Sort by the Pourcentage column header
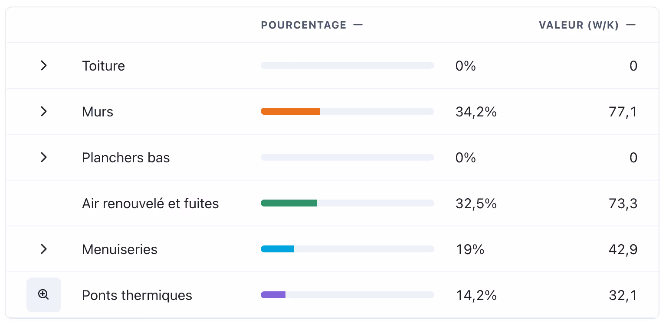 point(304,25)
